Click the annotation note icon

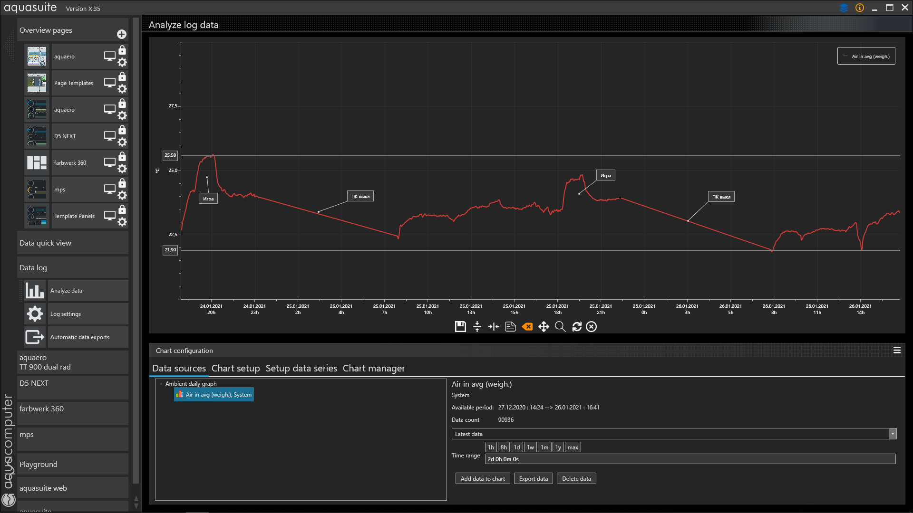coord(510,327)
